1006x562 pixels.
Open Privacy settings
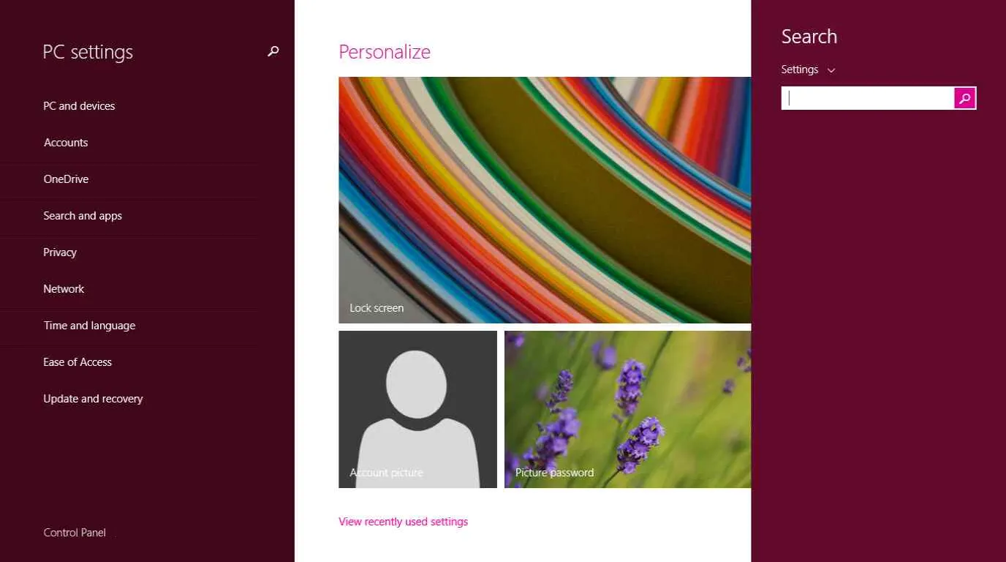[60, 252]
